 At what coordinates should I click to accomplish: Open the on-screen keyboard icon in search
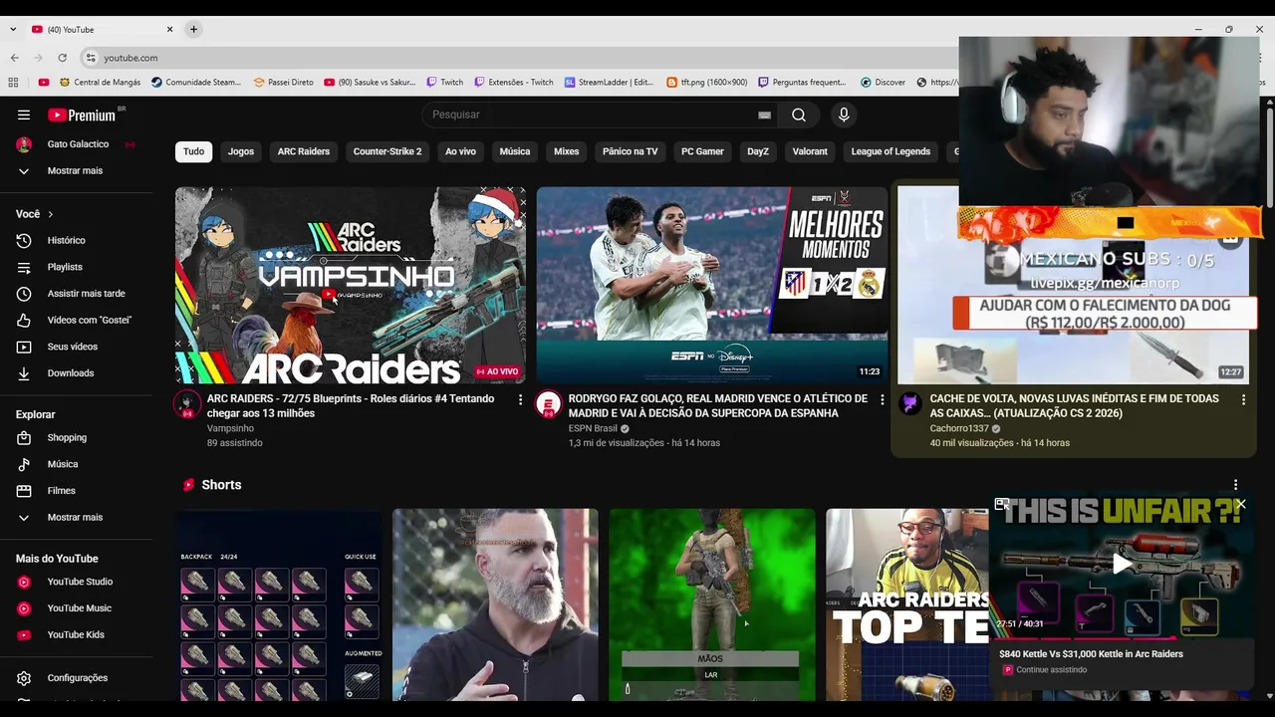764,116
